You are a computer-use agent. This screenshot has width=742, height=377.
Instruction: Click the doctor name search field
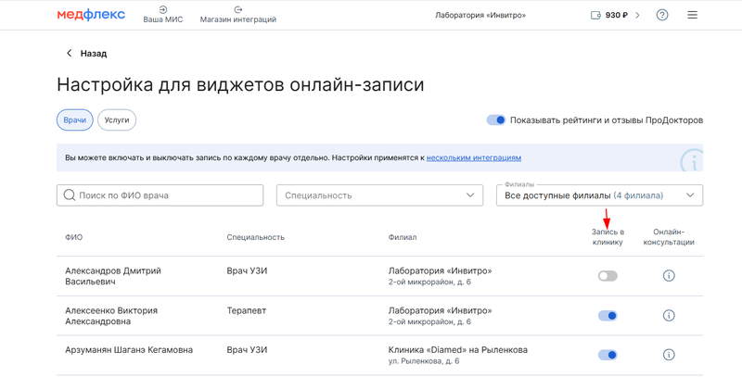160,195
